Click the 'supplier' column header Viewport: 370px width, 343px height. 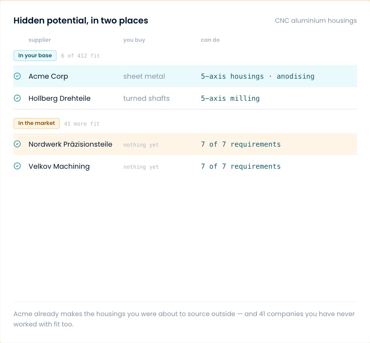(x=40, y=40)
